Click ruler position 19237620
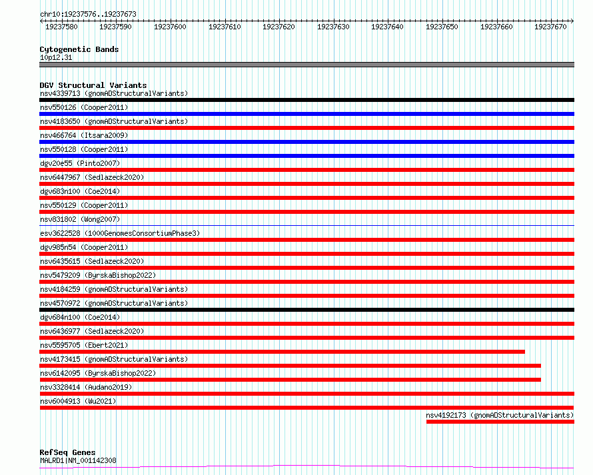The width and height of the screenshot is (593, 475). (279, 27)
